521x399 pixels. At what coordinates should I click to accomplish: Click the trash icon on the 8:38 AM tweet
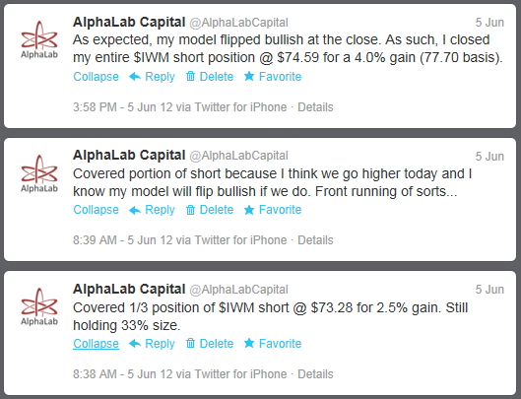tap(190, 343)
